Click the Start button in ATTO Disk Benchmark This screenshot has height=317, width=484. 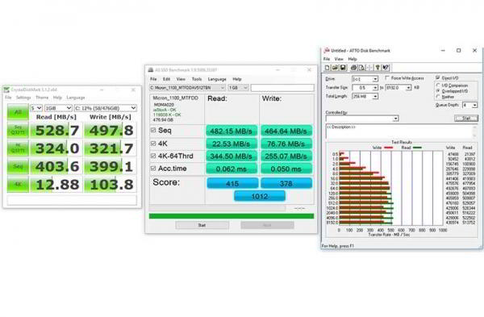pyautogui.click(x=466, y=119)
